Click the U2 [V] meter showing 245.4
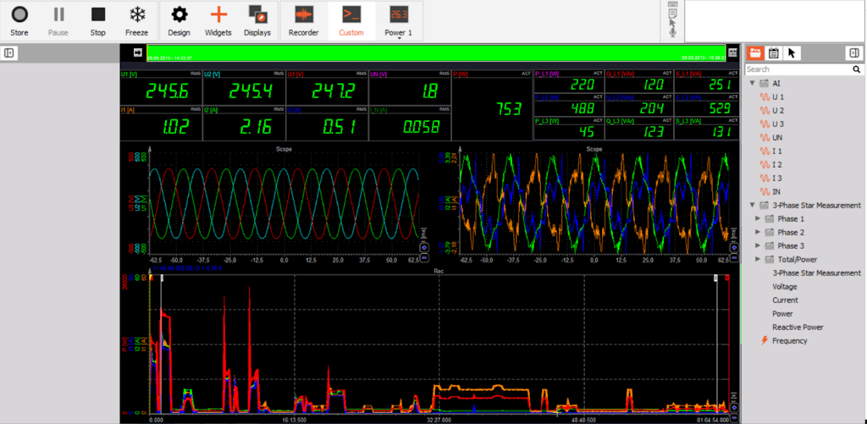This screenshot has height=424, width=867. pos(245,87)
